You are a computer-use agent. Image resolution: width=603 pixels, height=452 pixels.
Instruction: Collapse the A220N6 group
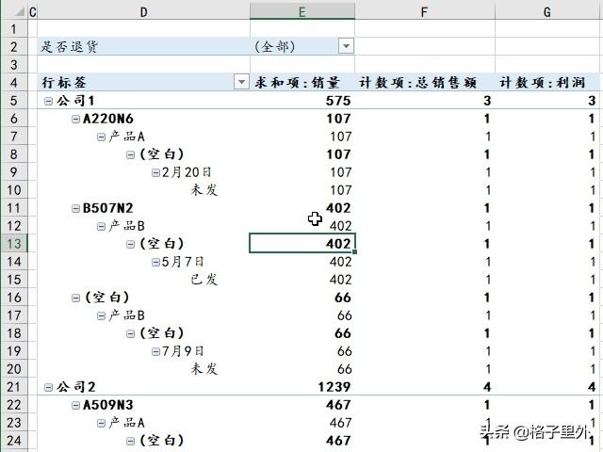pyautogui.click(x=75, y=119)
